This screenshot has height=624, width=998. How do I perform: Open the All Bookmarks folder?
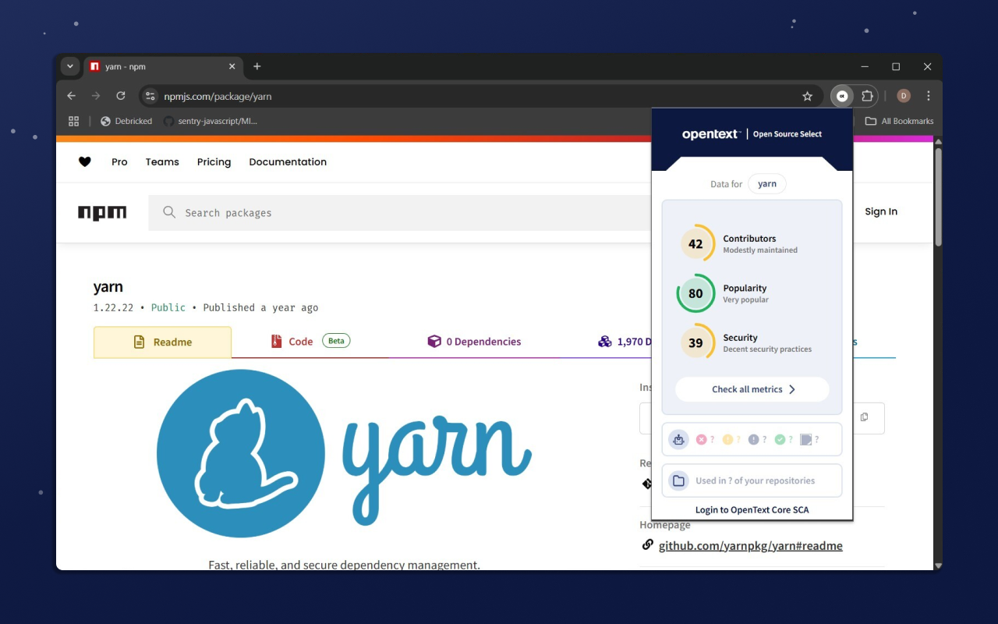coord(899,121)
